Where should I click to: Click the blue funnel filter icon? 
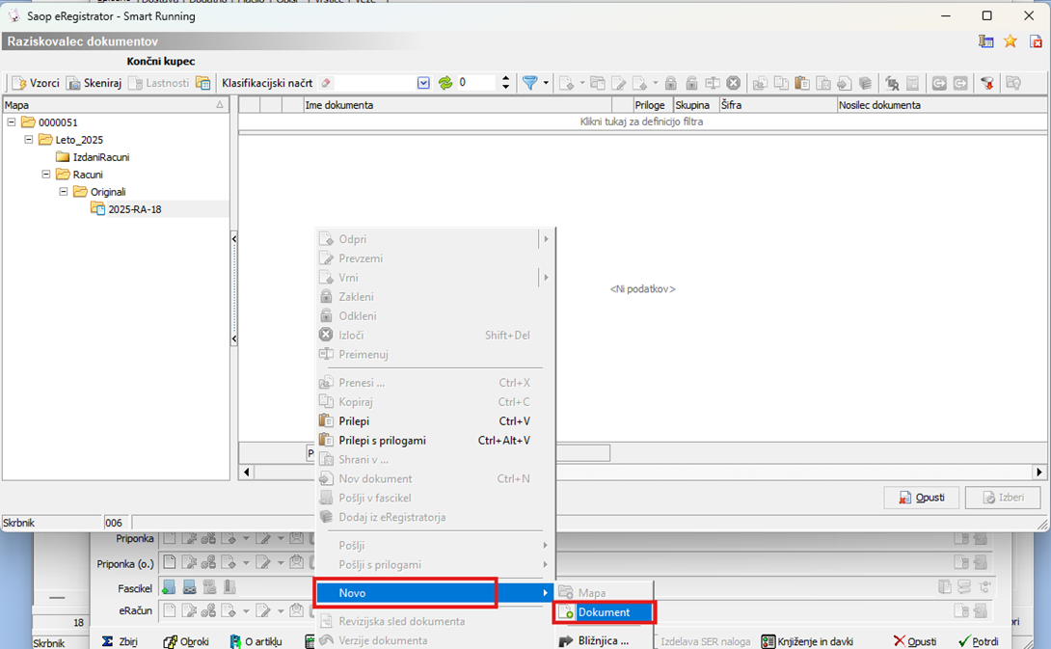click(x=529, y=83)
